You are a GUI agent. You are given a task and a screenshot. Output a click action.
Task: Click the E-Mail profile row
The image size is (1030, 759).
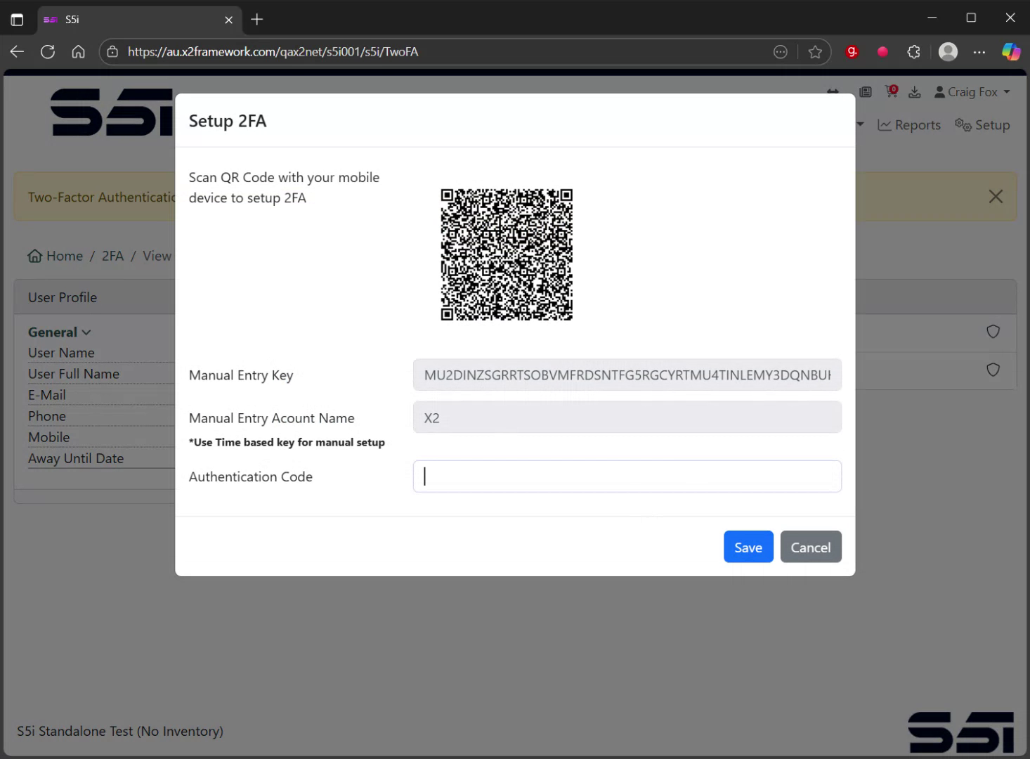pyautogui.click(x=101, y=395)
